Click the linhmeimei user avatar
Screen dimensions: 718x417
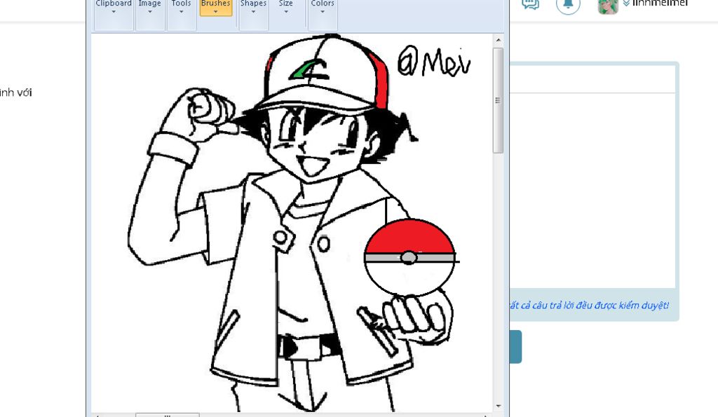608,6
